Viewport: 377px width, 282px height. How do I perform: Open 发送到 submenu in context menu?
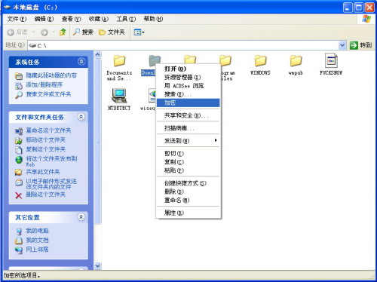point(188,140)
